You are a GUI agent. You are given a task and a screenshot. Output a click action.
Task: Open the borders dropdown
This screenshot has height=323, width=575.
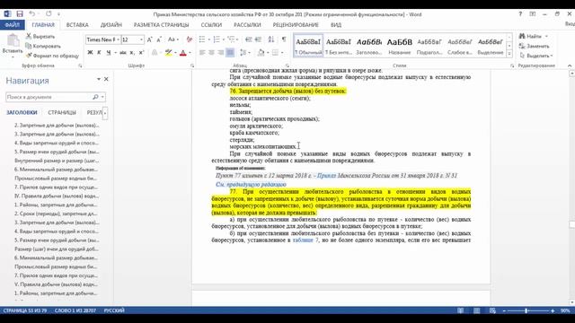[281, 53]
